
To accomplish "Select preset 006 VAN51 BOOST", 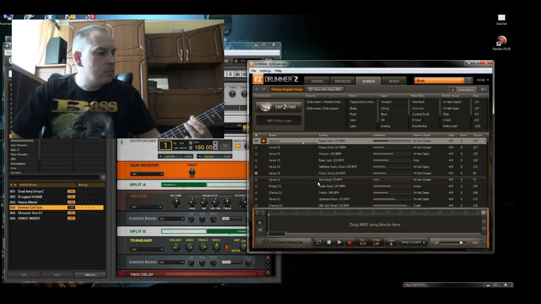I will [x=56, y=218].
